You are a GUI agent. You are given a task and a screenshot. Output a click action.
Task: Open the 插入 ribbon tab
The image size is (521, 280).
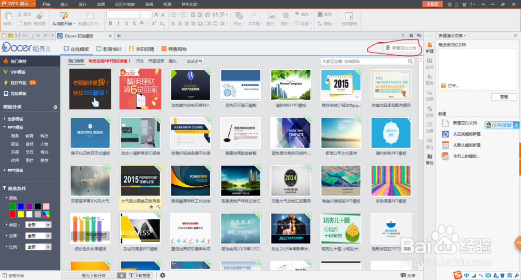point(64,4)
